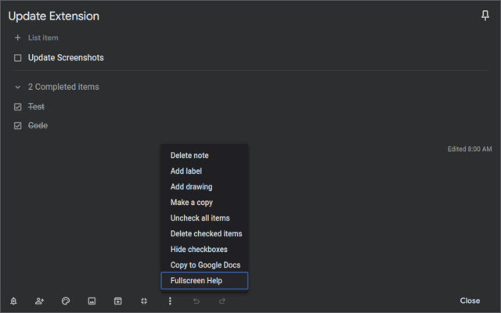Uncheck the Code item checkbox
Screen dimensions: 501x313
tap(18, 125)
